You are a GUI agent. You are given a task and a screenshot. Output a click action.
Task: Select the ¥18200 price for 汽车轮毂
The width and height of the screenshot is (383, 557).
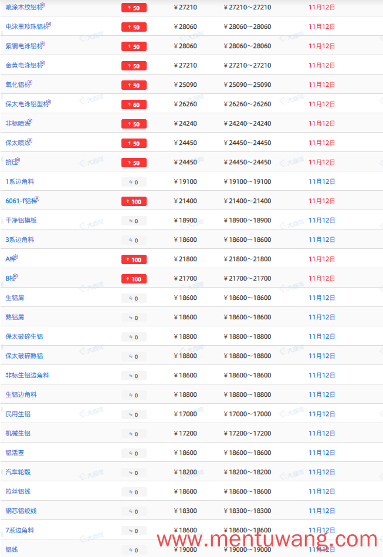185,472
